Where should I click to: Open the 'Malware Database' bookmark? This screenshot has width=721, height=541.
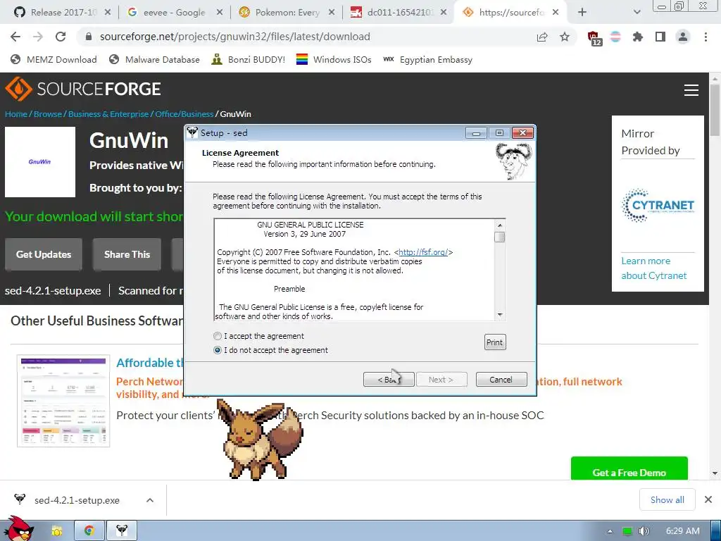pyautogui.click(x=154, y=59)
